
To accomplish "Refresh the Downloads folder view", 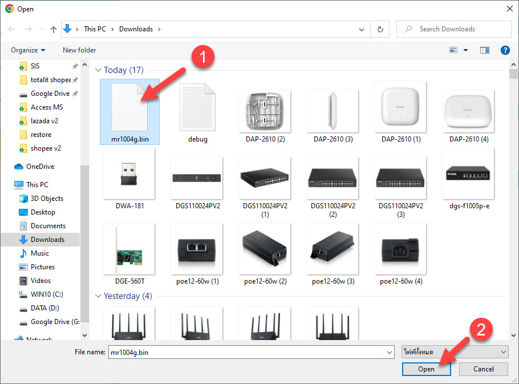I will [380, 29].
